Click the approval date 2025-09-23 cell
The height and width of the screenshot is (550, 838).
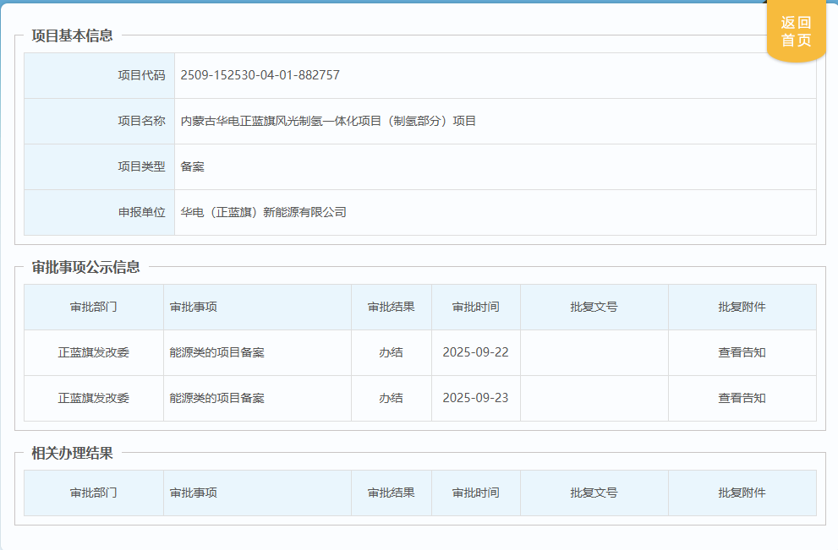coord(475,398)
